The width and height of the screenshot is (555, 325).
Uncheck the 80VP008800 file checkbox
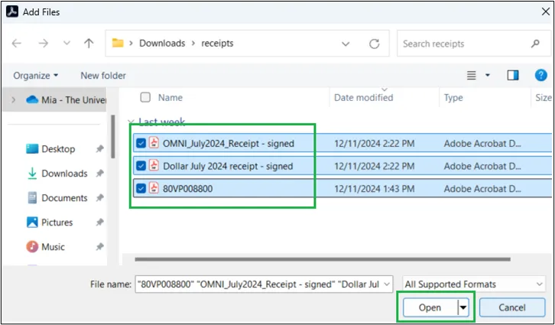click(140, 189)
